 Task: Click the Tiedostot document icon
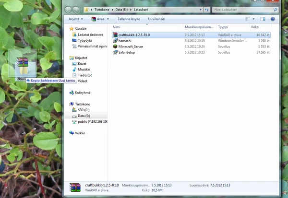point(74,75)
